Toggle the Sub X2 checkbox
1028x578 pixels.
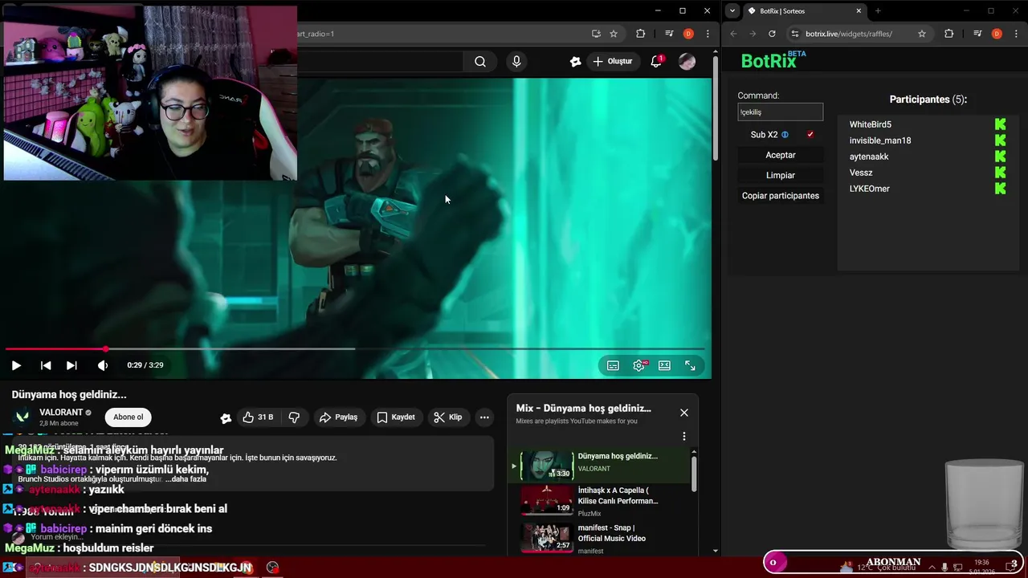point(810,135)
